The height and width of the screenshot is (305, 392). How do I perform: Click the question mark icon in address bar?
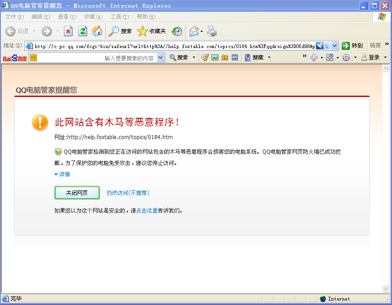pos(327,46)
